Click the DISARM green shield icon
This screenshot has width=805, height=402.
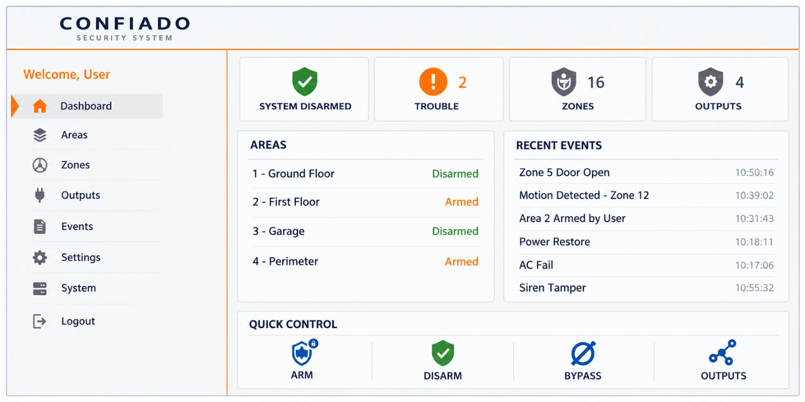tap(443, 353)
